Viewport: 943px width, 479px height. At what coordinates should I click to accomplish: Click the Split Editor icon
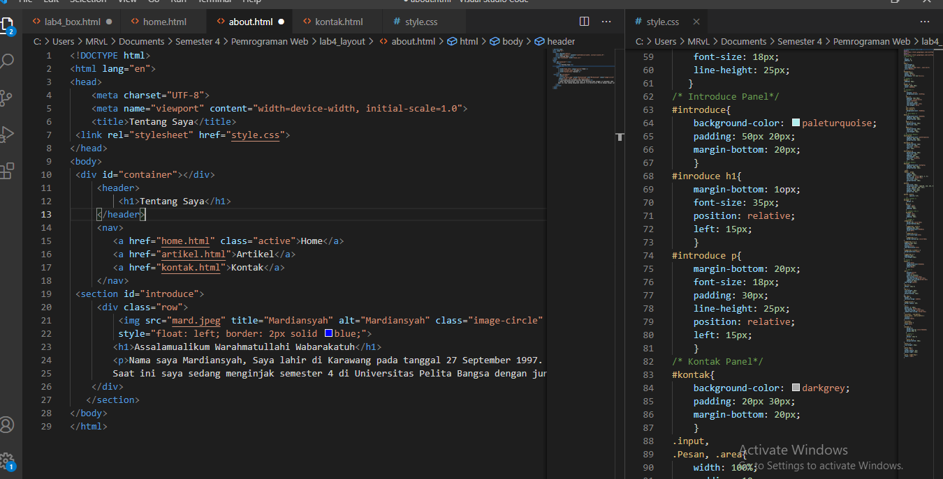click(x=584, y=22)
